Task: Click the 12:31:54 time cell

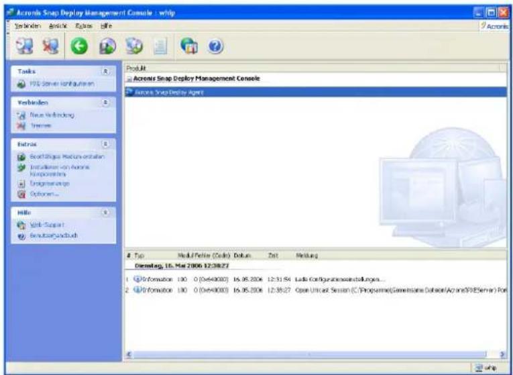Action: click(279, 280)
